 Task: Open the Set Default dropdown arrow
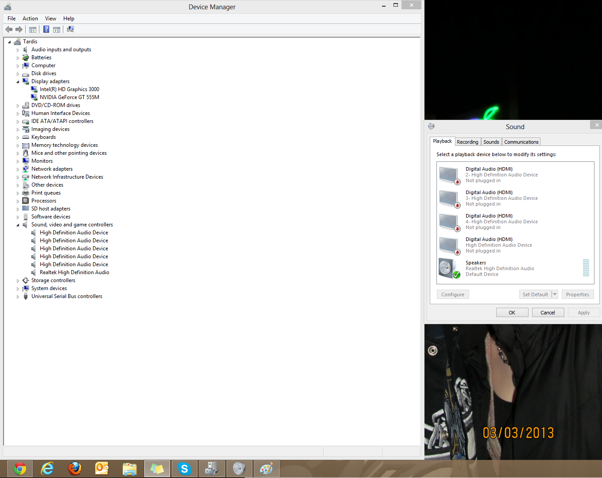pos(555,294)
